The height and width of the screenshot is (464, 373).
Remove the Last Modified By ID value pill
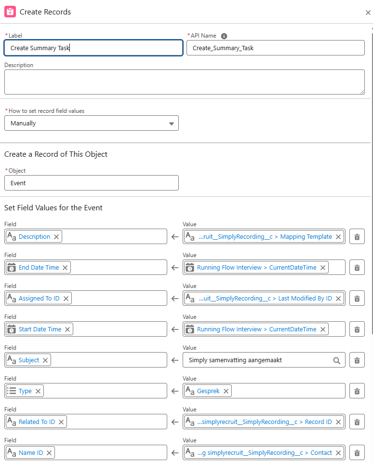pos(338,298)
